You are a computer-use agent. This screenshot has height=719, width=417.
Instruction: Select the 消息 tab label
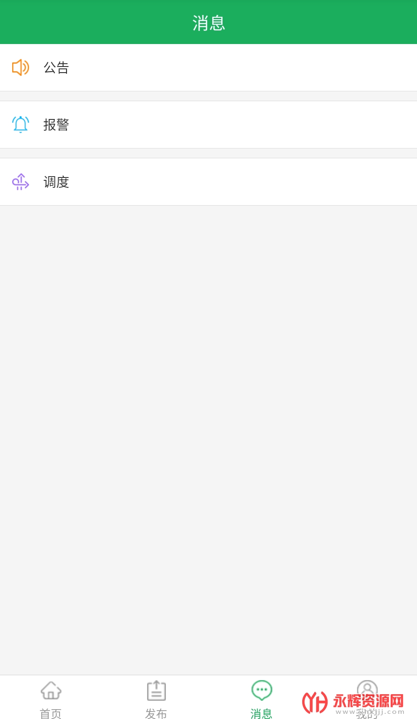click(x=261, y=713)
